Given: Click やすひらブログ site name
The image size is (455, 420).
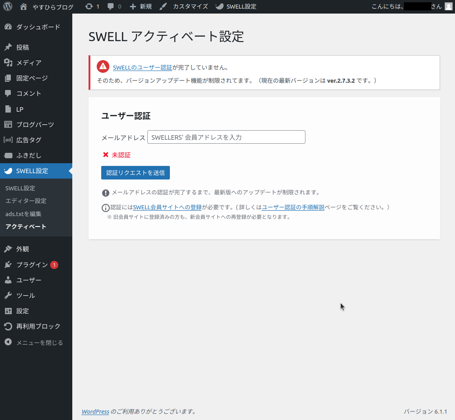Looking at the screenshot, I should point(53,7).
